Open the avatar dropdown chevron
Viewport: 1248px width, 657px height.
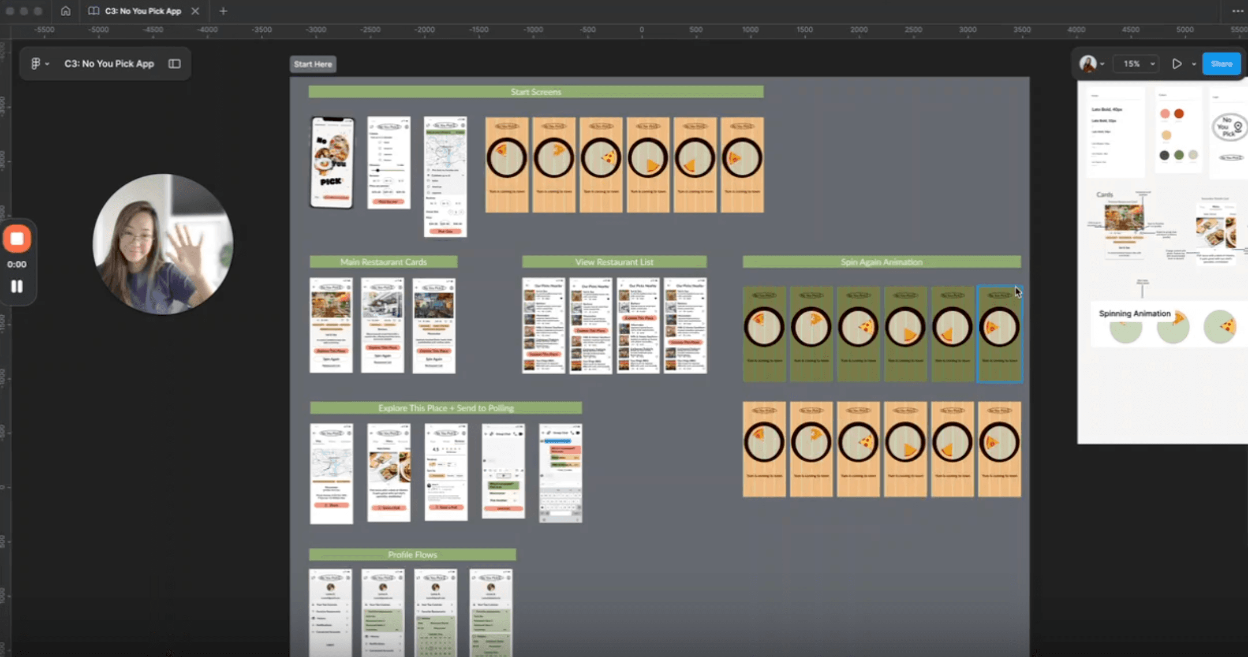point(1102,64)
